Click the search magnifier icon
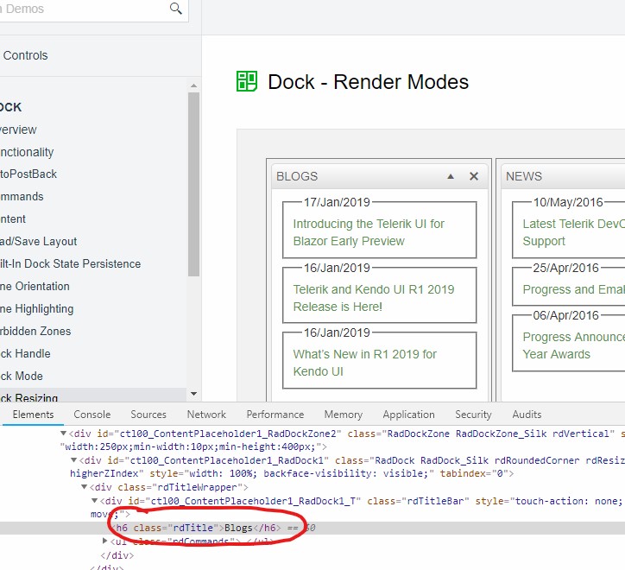This screenshot has height=570, width=625. click(176, 9)
